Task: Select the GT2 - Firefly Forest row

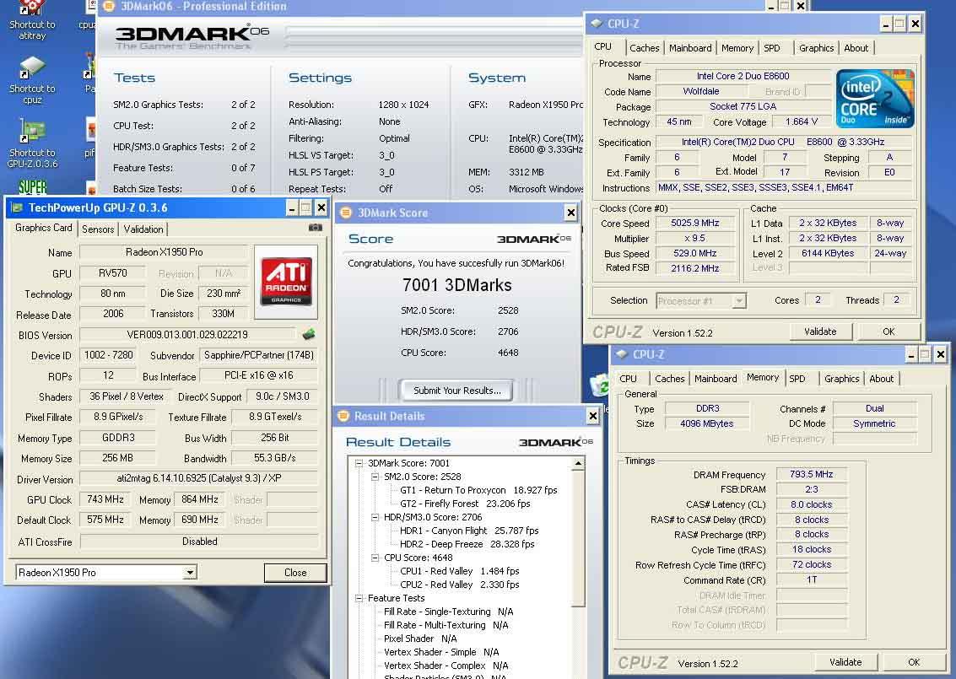Action: point(465,504)
